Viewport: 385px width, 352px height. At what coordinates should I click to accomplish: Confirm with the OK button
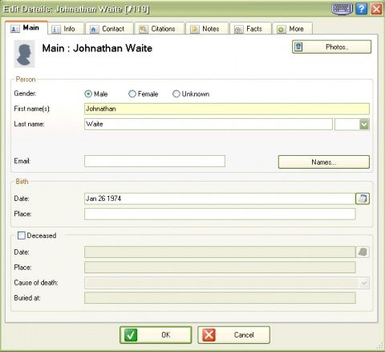156,335
